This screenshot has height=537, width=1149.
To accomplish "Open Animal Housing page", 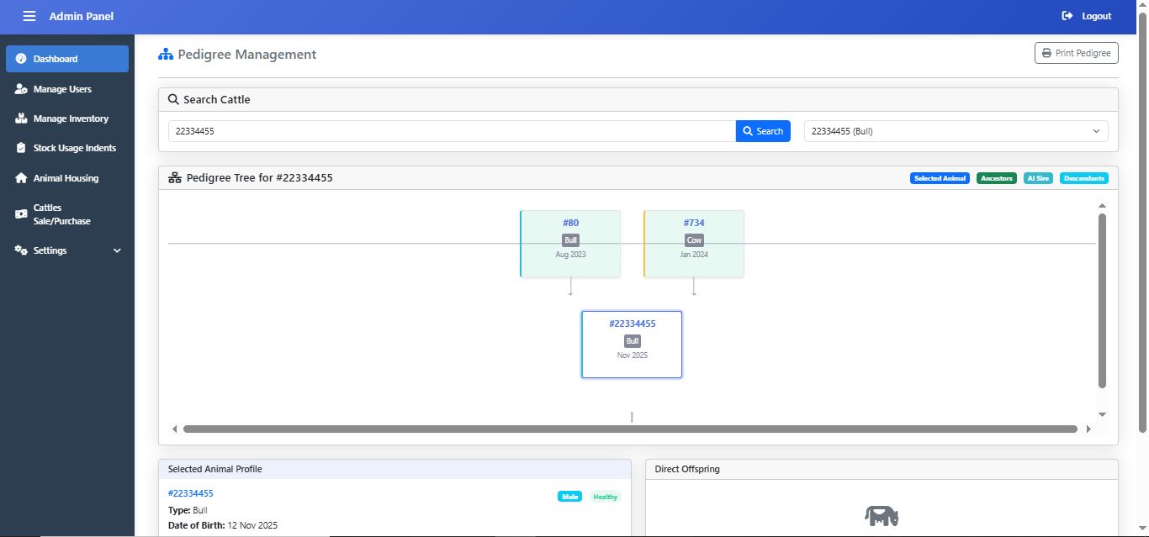I will click(x=67, y=178).
